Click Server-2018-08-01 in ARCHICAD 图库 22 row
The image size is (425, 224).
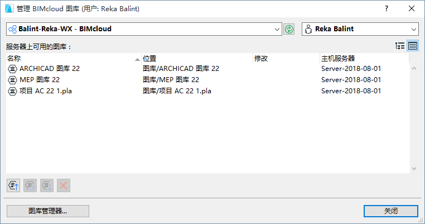(x=351, y=68)
